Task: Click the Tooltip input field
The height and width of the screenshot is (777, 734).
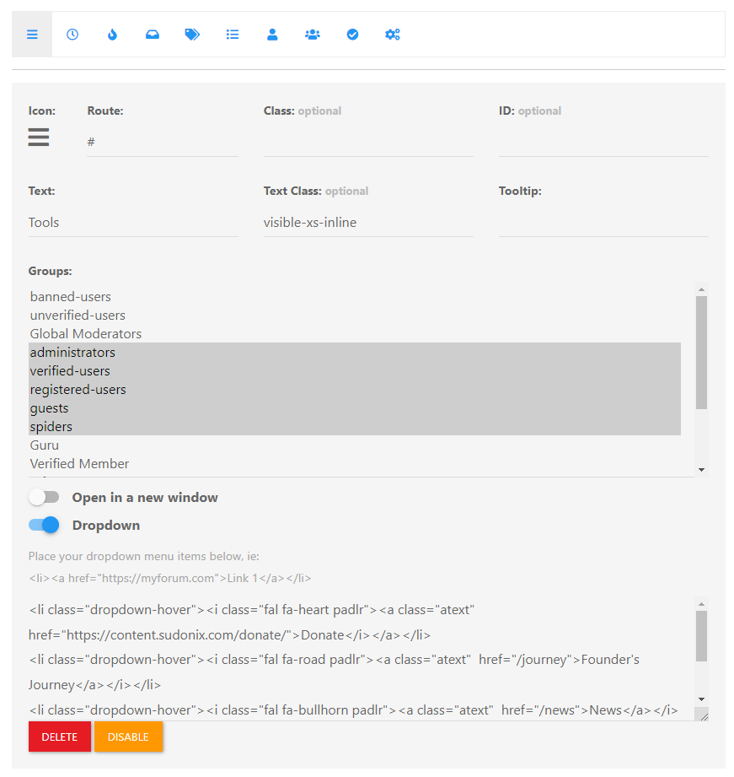Action: pos(603,223)
